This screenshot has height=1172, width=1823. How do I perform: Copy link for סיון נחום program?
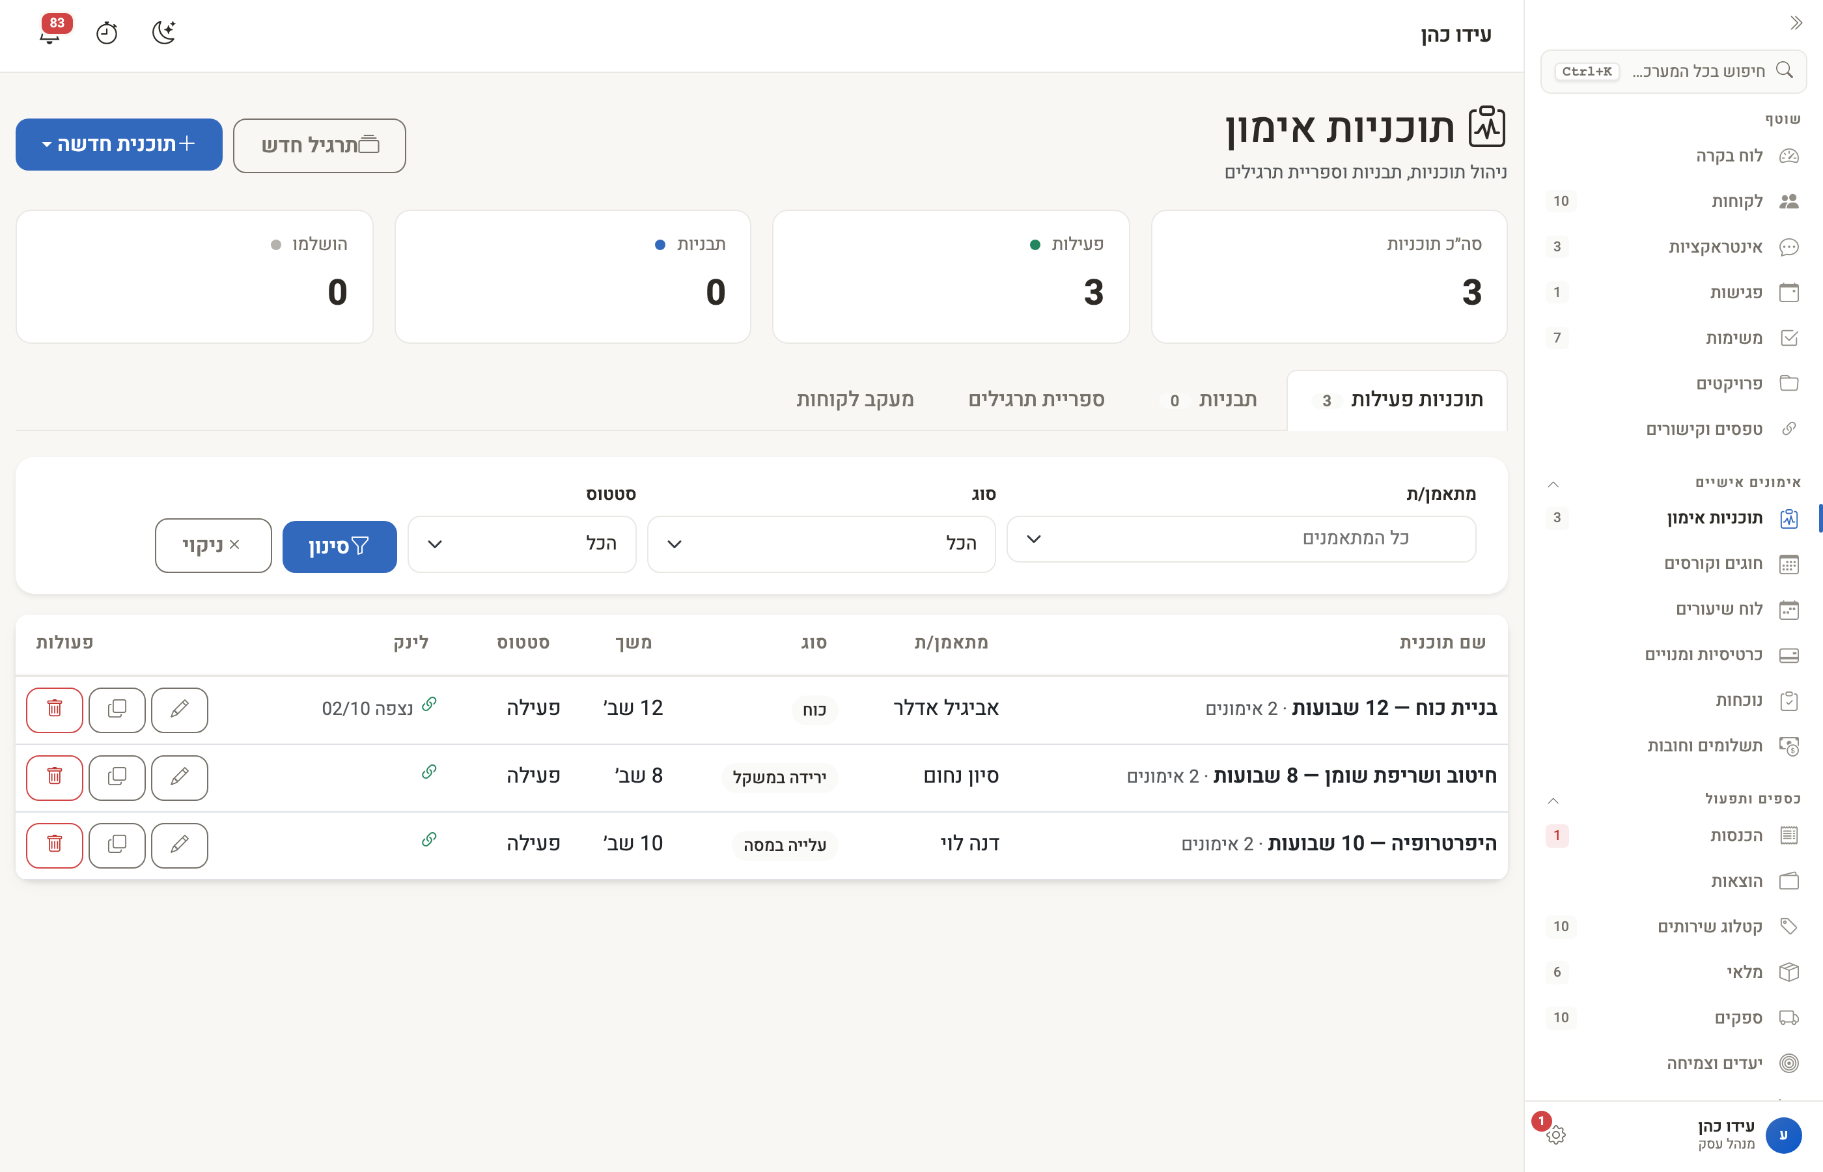[x=429, y=772]
